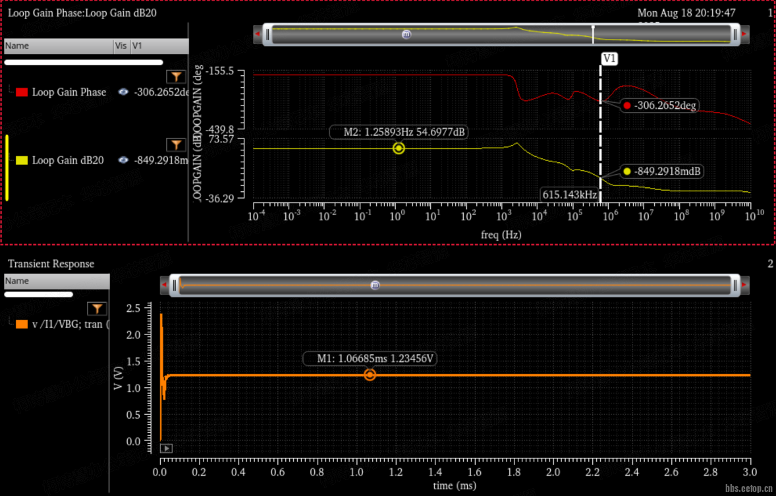Click the freq (Hz) axis label

point(501,235)
